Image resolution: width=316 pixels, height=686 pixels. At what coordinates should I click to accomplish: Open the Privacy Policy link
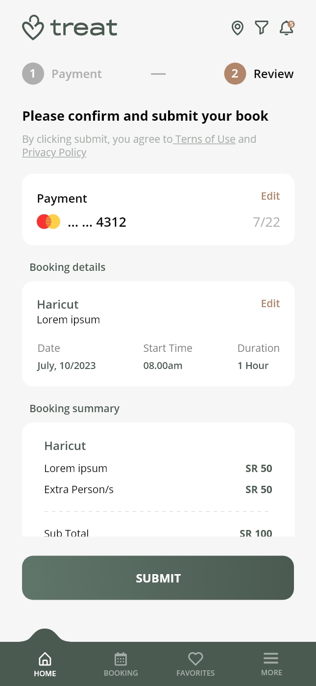tap(54, 153)
